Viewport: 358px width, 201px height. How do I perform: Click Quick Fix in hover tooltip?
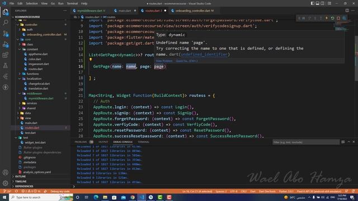(186, 61)
